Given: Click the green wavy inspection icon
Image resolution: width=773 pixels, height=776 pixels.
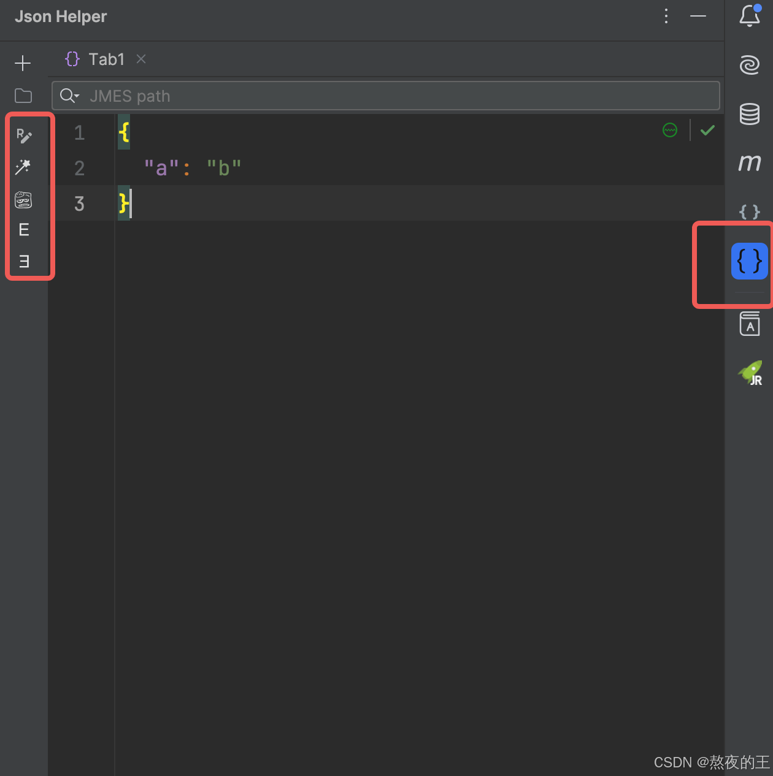Looking at the screenshot, I should [670, 130].
